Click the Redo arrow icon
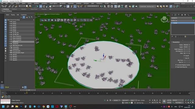 [x=6, y=6]
